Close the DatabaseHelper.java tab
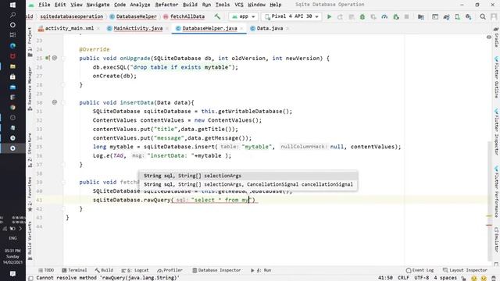 [241, 29]
